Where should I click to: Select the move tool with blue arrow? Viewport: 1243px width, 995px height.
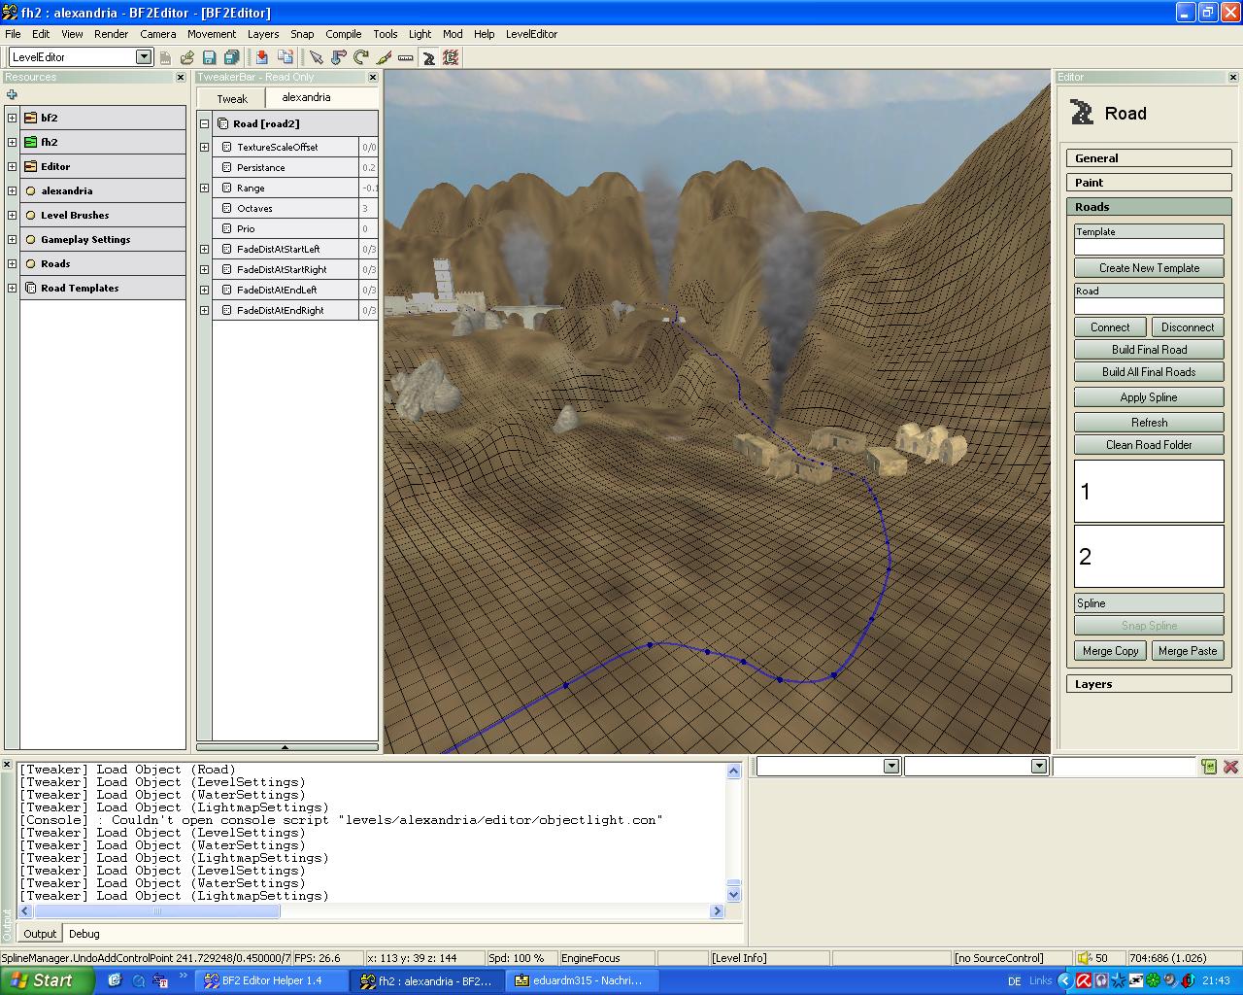pyautogui.click(x=339, y=58)
